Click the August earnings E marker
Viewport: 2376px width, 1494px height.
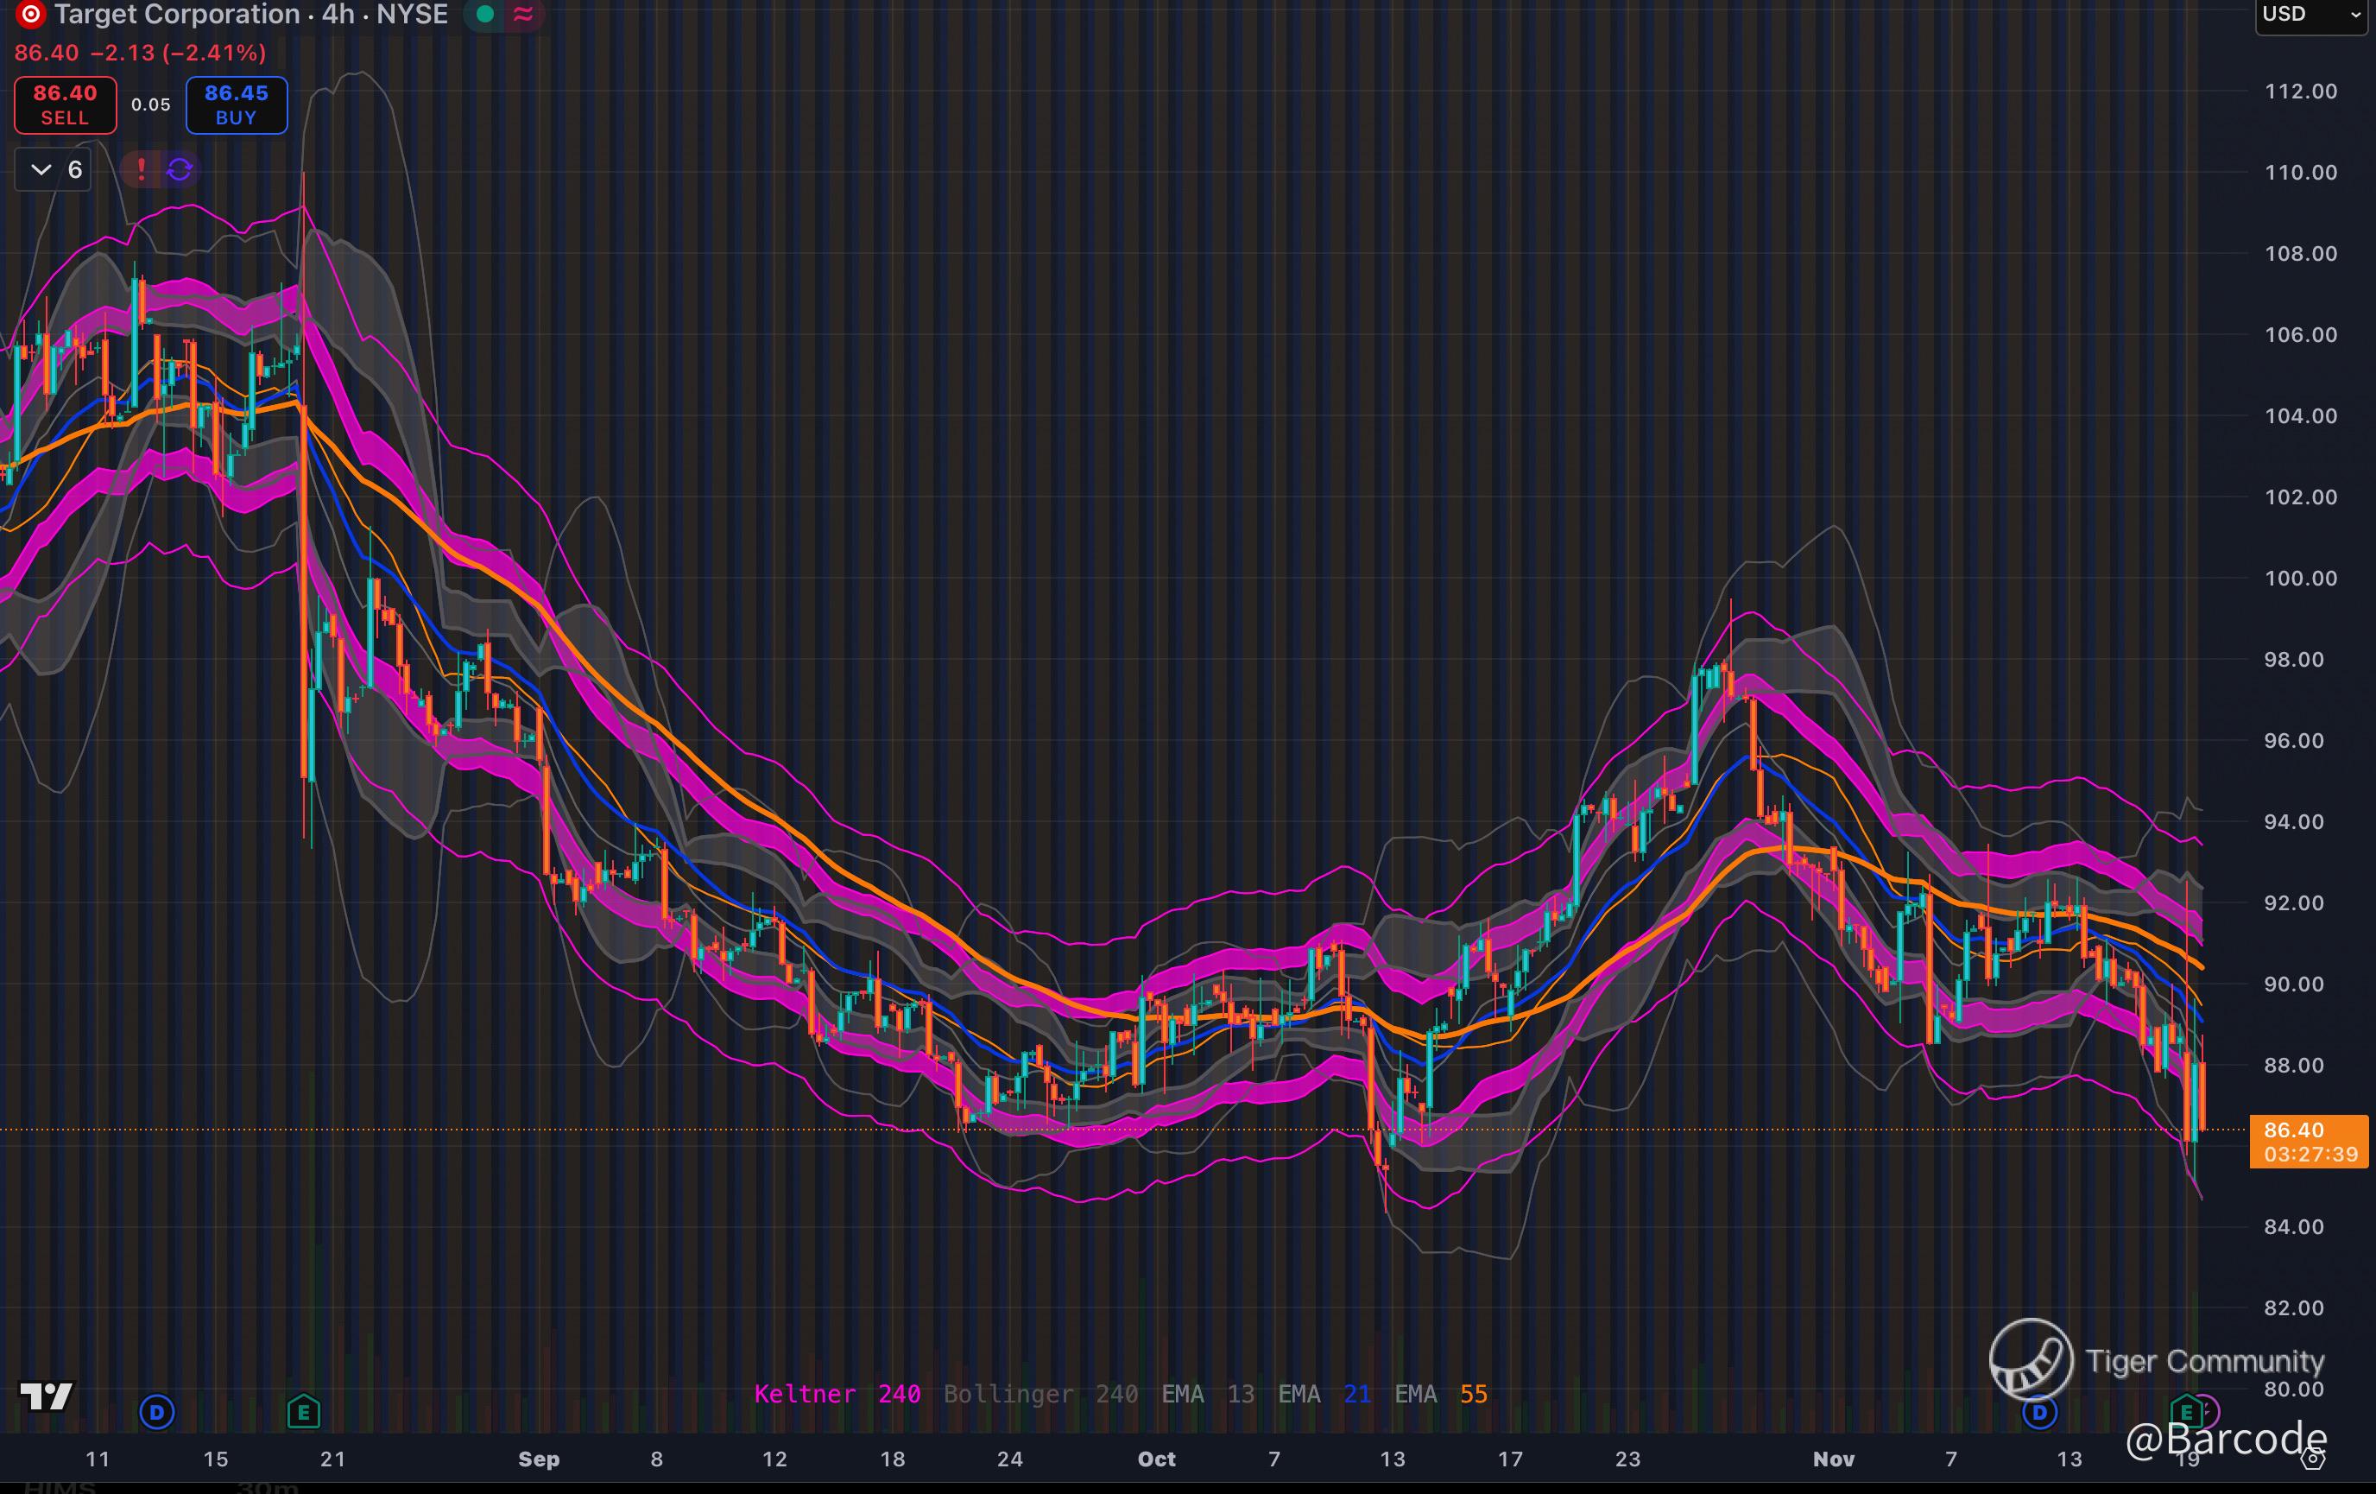click(303, 1412)
